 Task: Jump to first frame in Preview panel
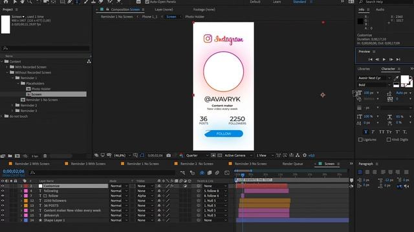[370, 59]
